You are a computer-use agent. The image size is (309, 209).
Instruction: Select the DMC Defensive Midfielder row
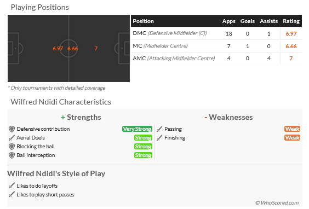(216, 33)
